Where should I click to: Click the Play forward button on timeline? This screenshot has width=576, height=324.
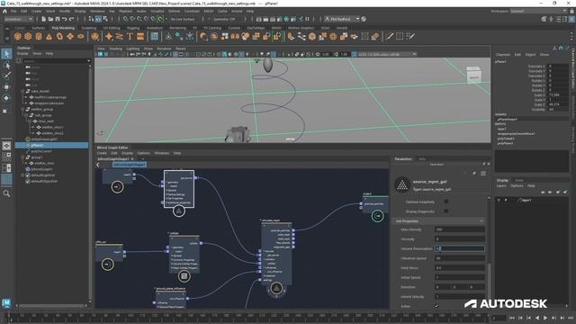coord(545,318)
